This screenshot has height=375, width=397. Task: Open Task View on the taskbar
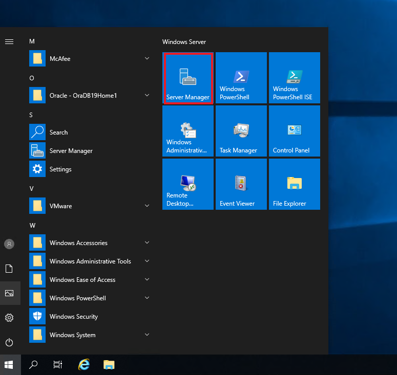(x=58, y=365)
